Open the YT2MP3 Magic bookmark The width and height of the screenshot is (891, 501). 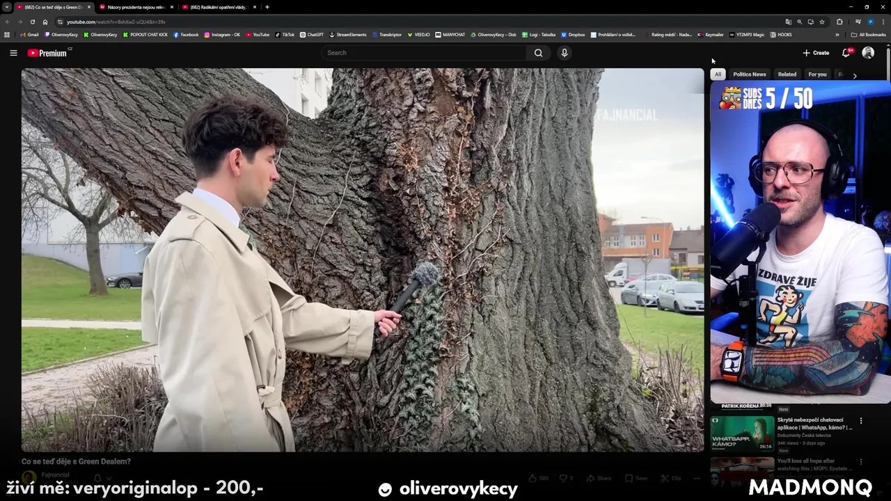tap(747, 35)
